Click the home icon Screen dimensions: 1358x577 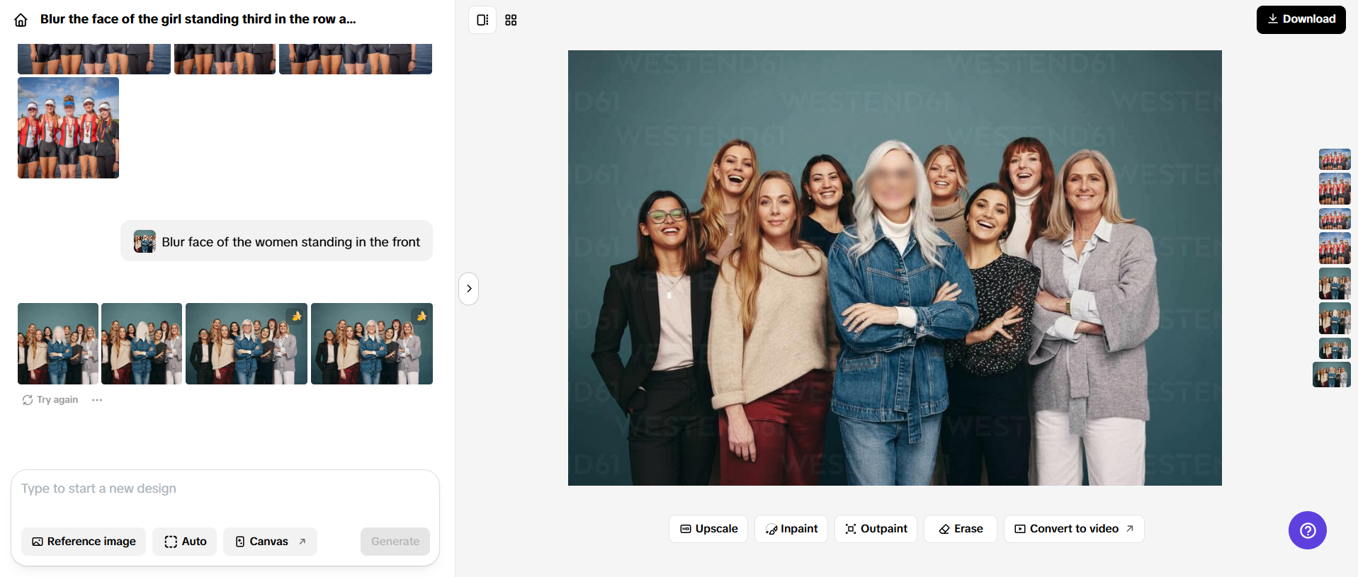pyautogui.click(x=21, y=20)
